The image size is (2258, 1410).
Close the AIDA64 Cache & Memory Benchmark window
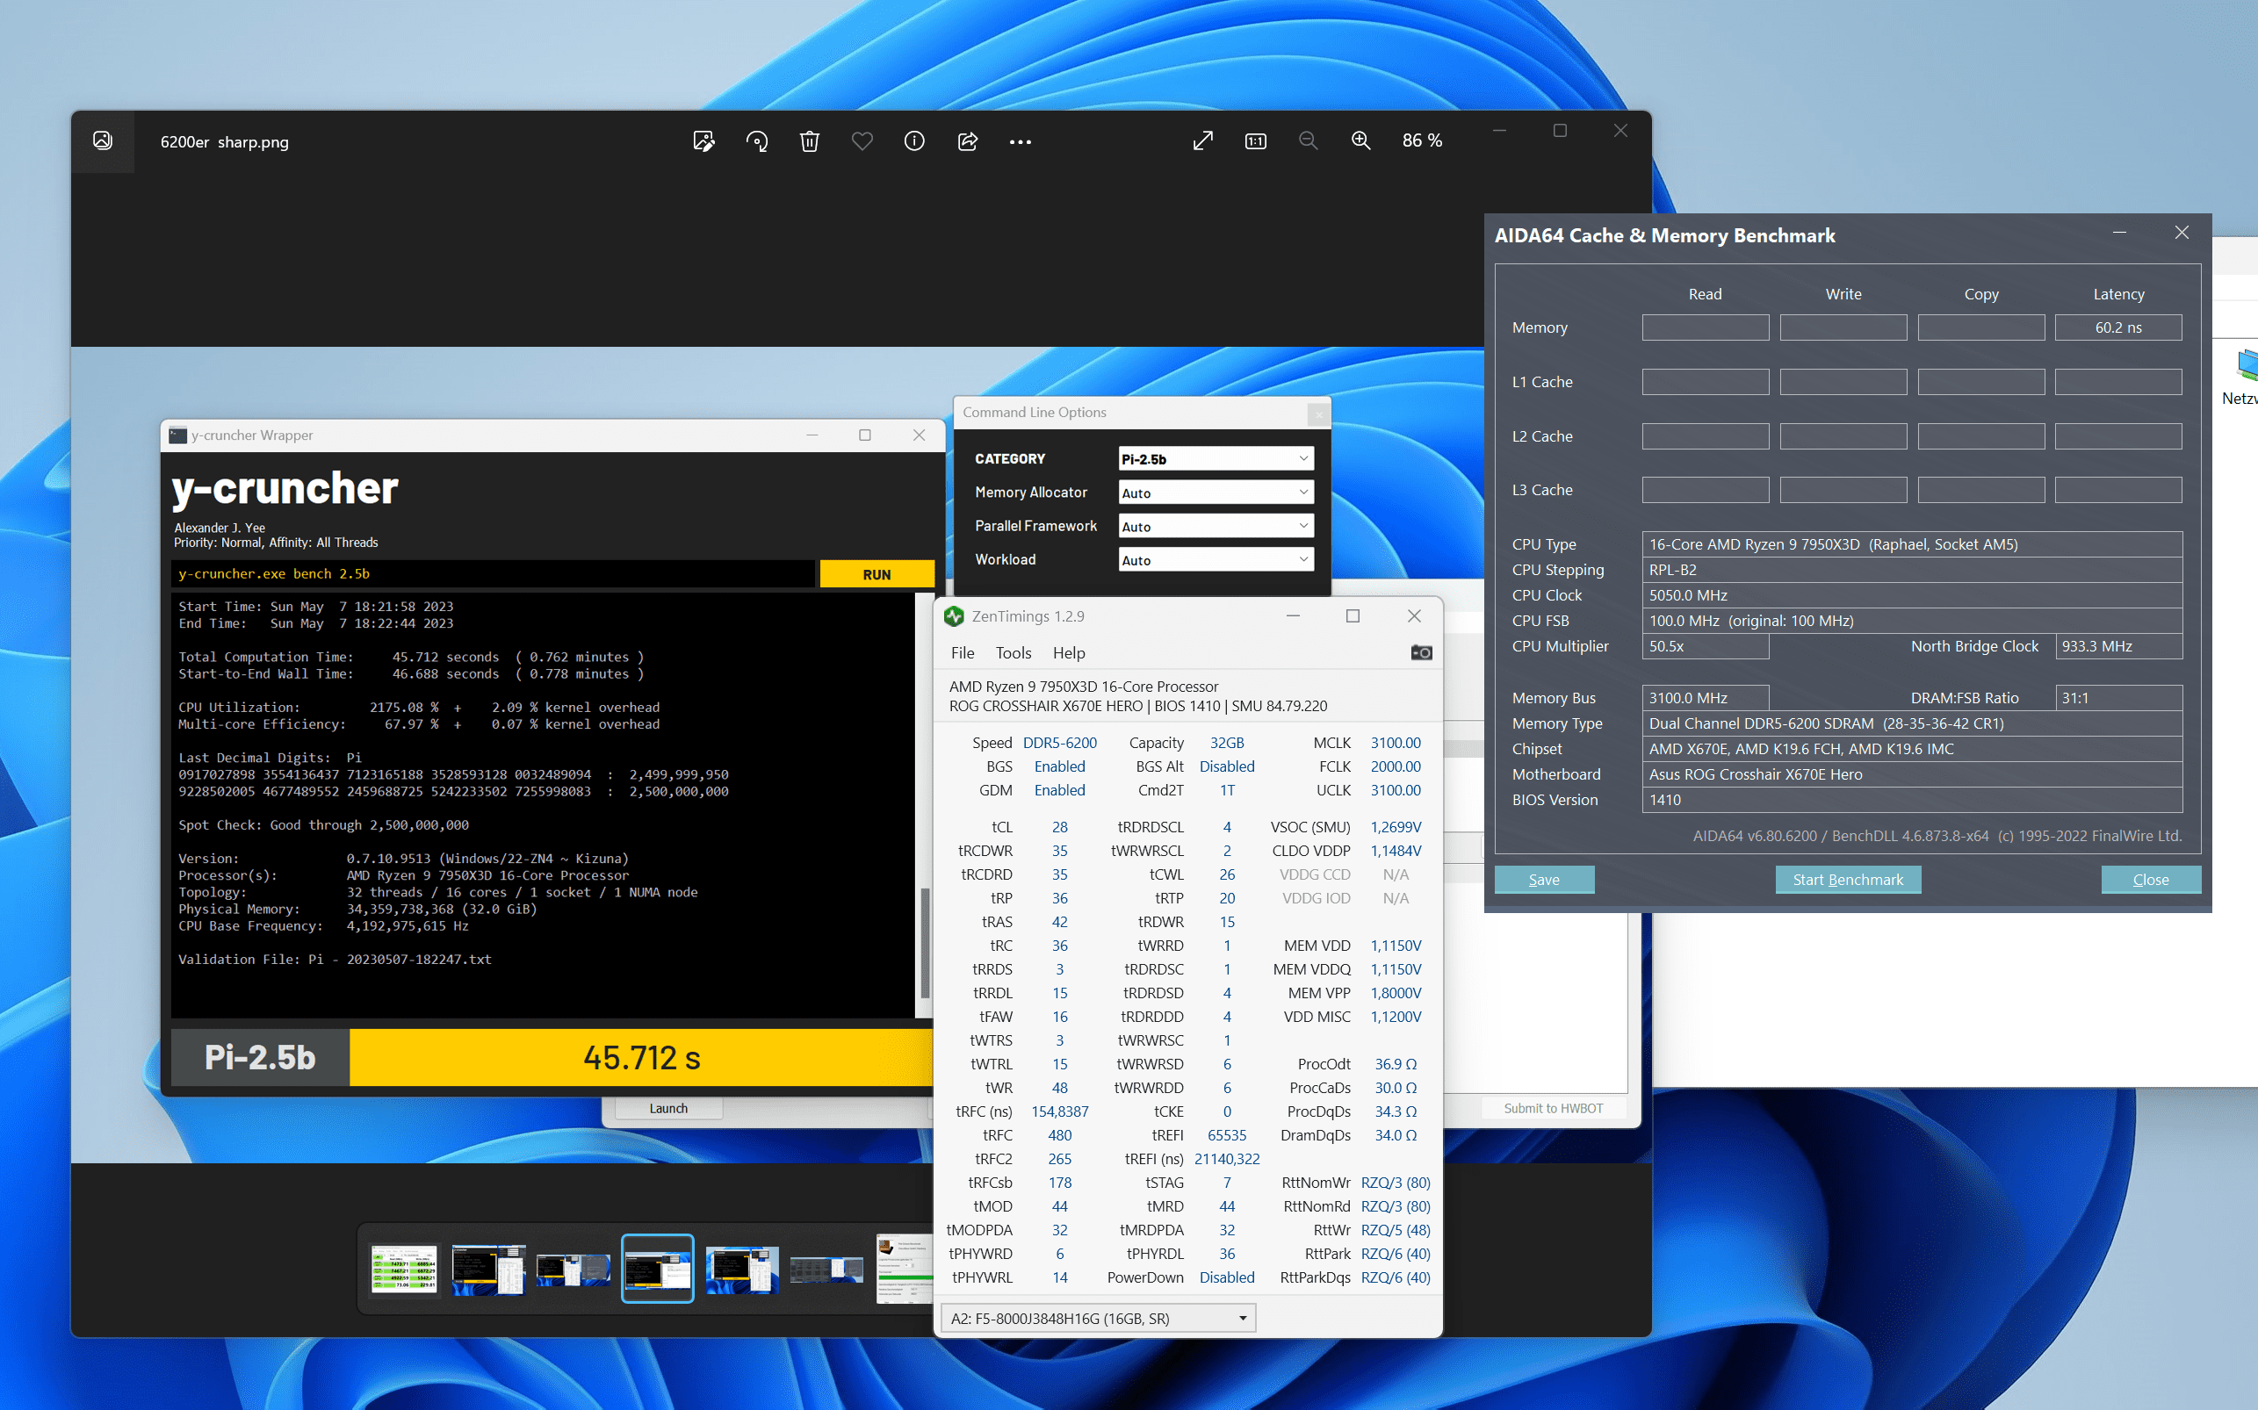pos(2182,232)
